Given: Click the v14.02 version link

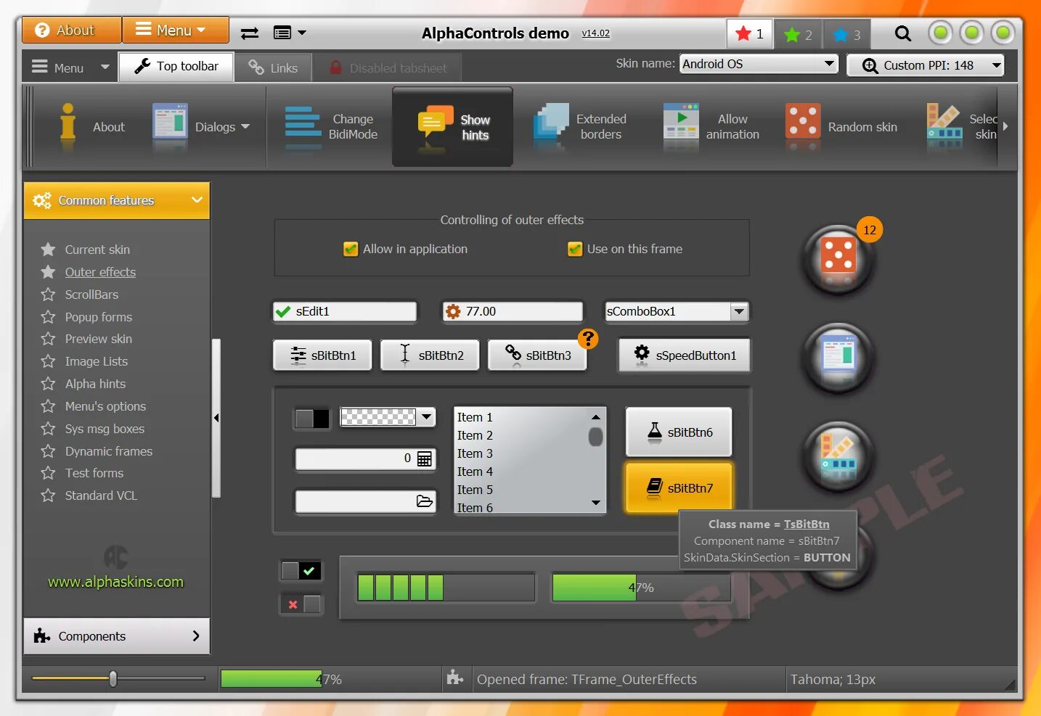Looking at the screenshot, I should [595, 33].
